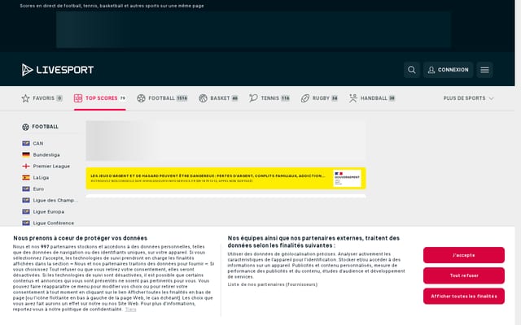Click the Football ball icon in the sports tabs

(141, 98)
